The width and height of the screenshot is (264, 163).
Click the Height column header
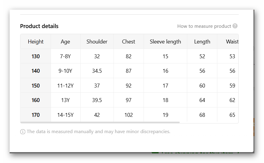[36, 42]
